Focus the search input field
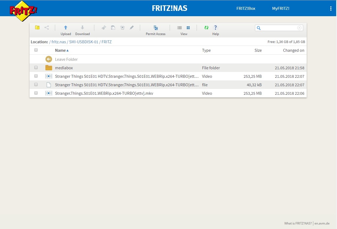 point(279,28)
